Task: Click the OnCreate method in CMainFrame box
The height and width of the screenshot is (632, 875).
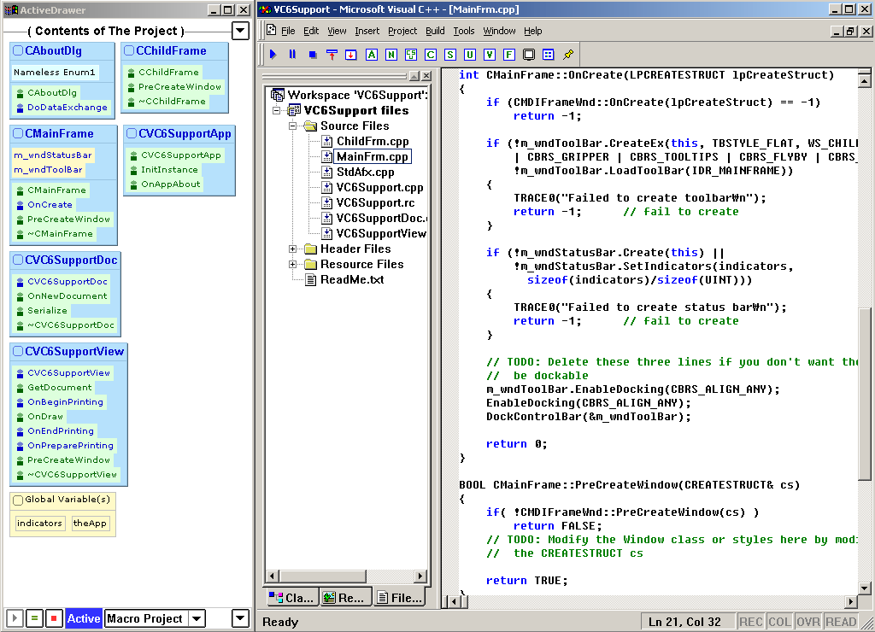Action: [50, 205]
